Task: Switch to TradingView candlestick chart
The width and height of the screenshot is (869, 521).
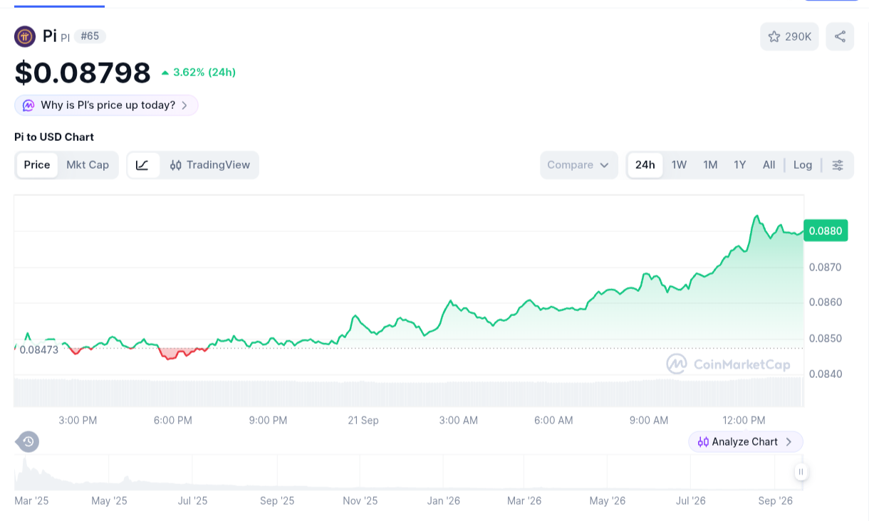Action: pos(210,165)
